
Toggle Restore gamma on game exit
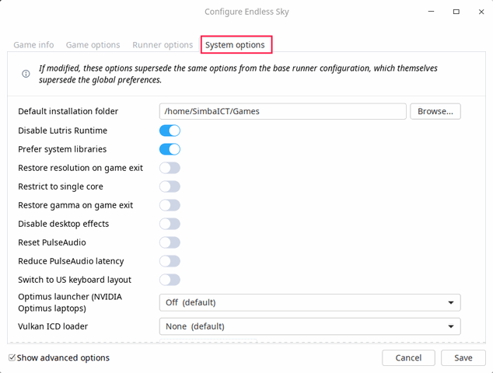170,205
